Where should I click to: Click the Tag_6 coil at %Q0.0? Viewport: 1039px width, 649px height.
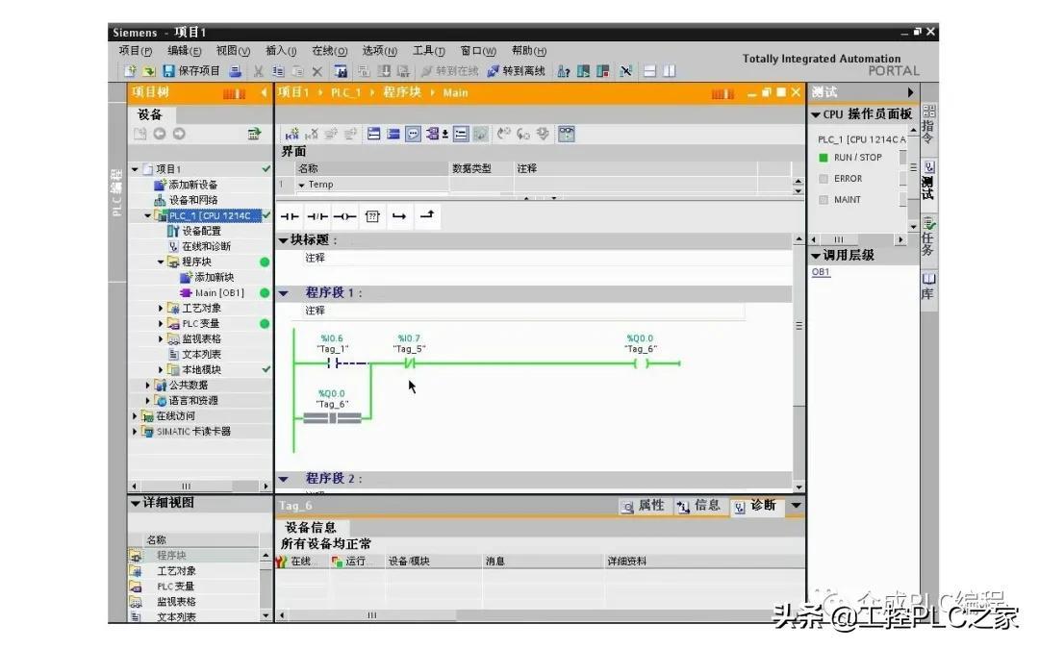[x=640, y=362]
